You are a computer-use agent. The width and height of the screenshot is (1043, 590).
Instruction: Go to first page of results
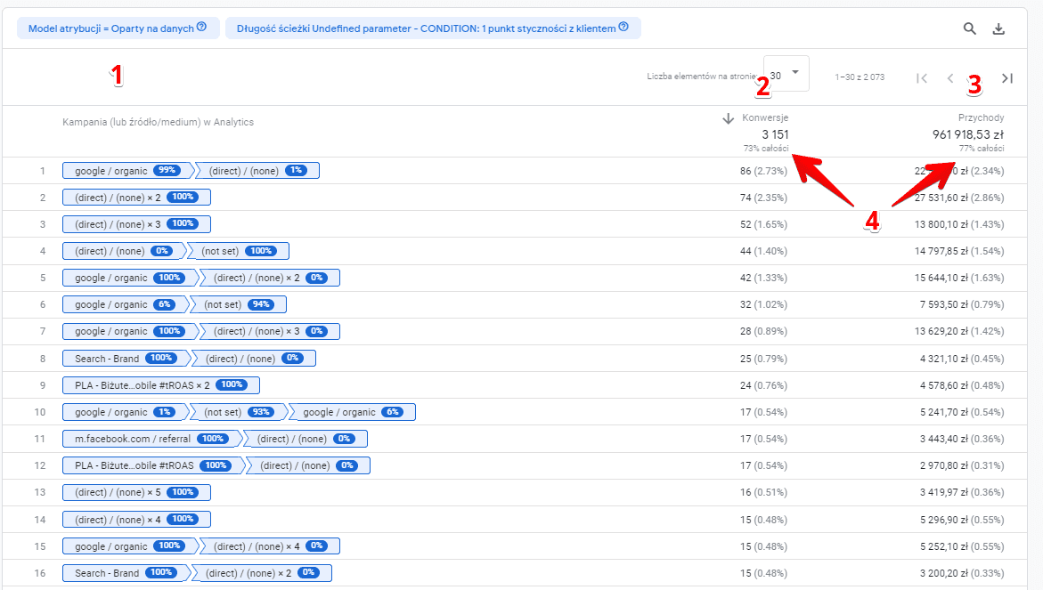tap(921, 78)
